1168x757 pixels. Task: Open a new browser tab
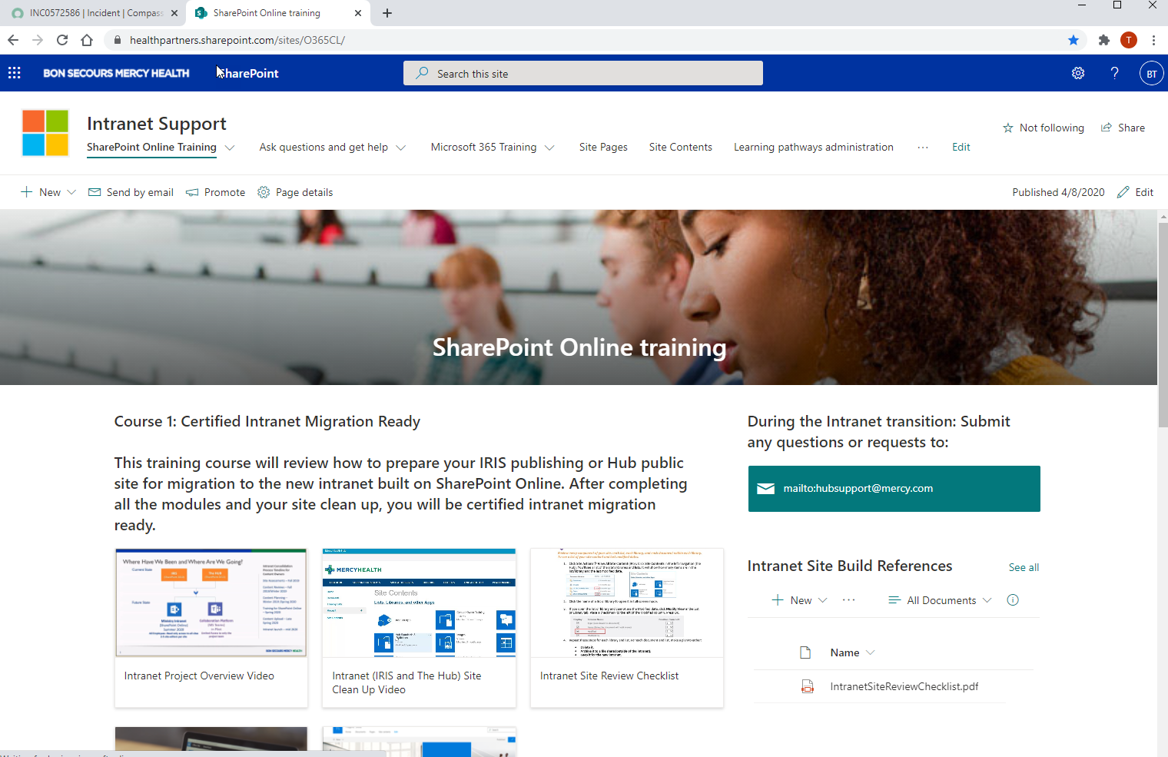(387, 13)
